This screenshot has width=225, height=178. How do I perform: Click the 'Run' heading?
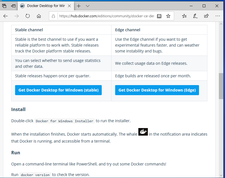point(16,153)
